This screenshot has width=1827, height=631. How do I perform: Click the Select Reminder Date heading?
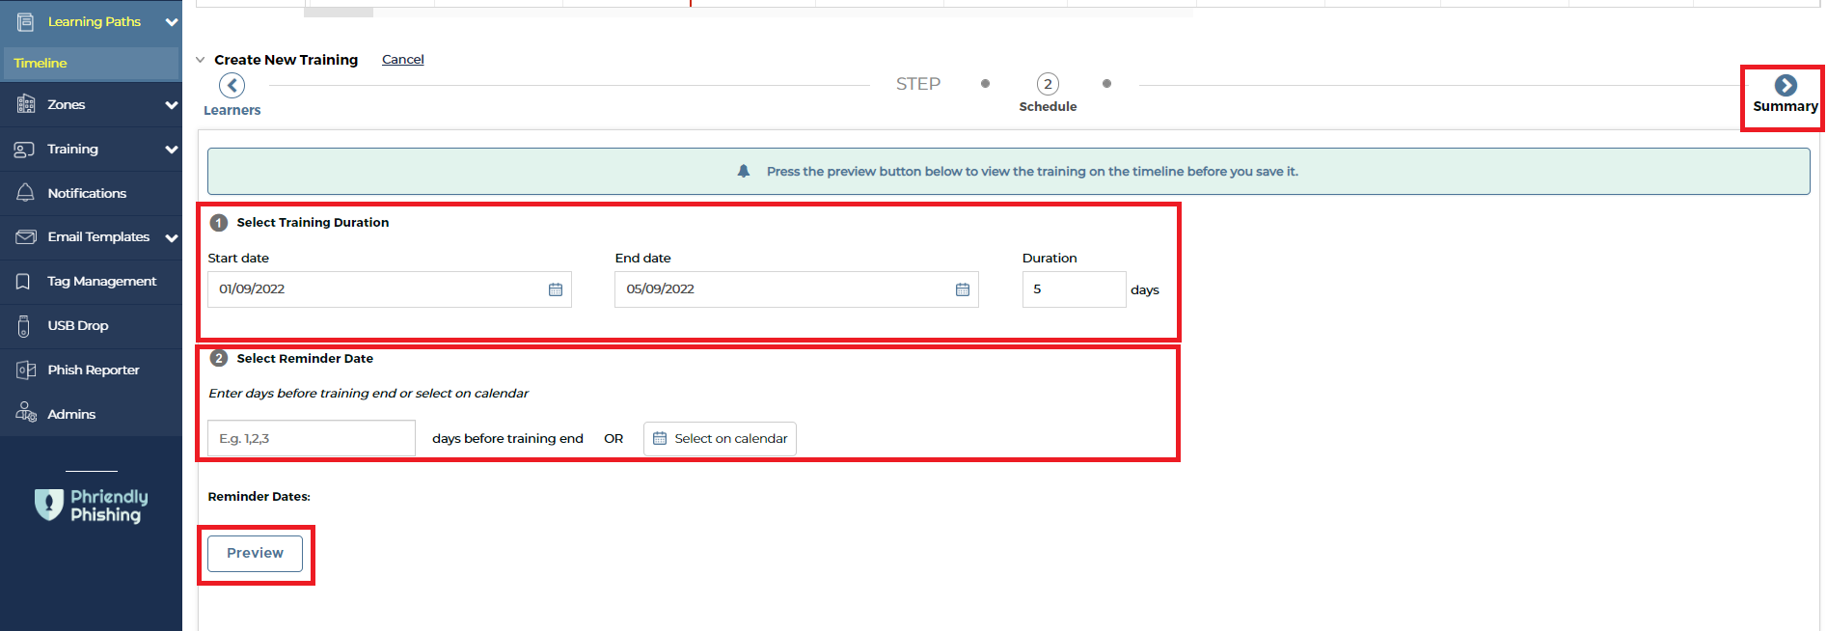[x=305, y=358]
